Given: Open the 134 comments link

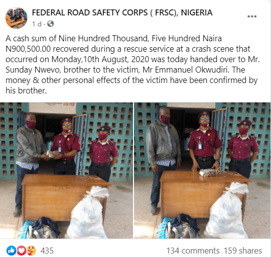Looking at the screenshot, I should point(193,251).
